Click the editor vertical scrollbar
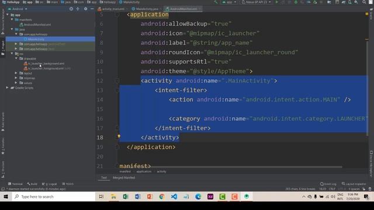Viewport: 374px width, 210px height. tap(367, 88)
